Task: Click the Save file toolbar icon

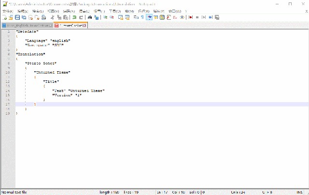Action: click(17, 17)
